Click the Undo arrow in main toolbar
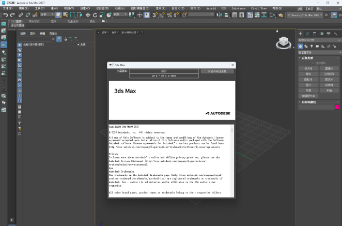Image resolution: width=342 pixels, height=226 pixels. tap(5, 15)
